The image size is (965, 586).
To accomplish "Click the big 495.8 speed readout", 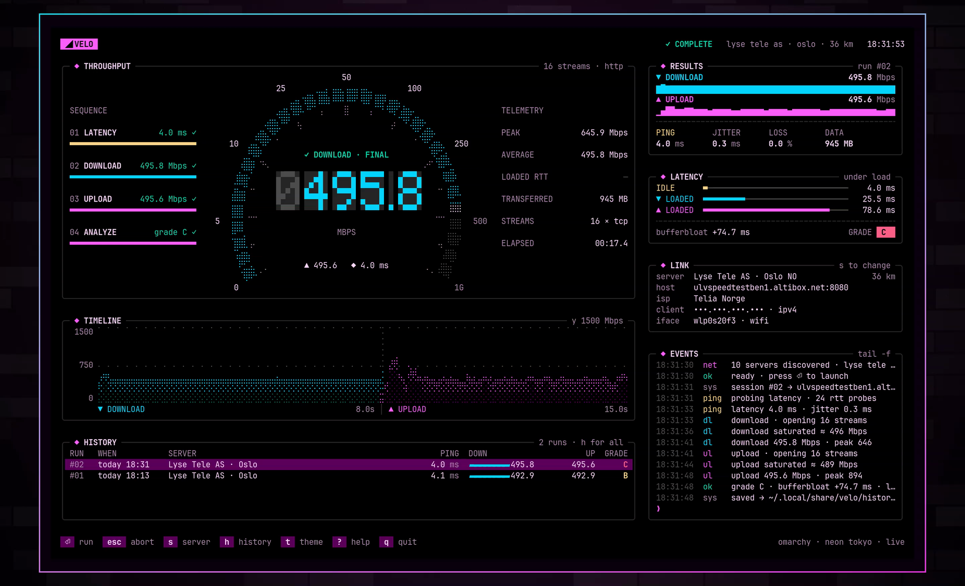I will [x=349, y=190].
